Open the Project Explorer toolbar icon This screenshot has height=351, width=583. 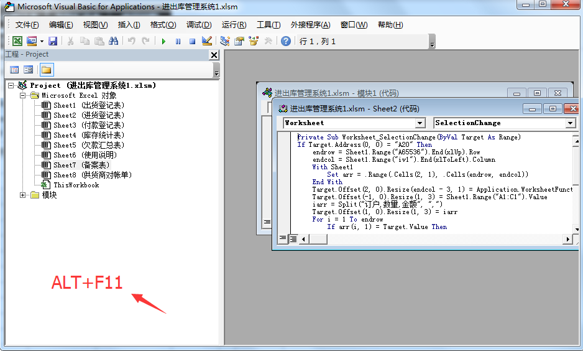point(224,41)
